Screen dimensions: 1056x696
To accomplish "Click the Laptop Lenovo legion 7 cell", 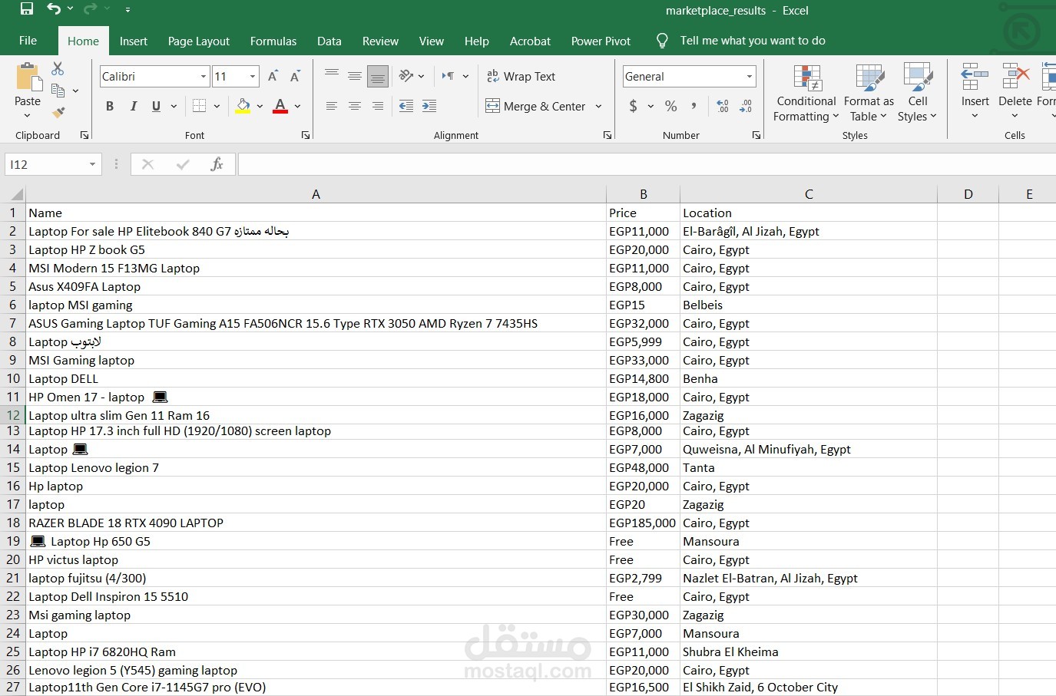I will pyautogui.click(x=316, y=467).
